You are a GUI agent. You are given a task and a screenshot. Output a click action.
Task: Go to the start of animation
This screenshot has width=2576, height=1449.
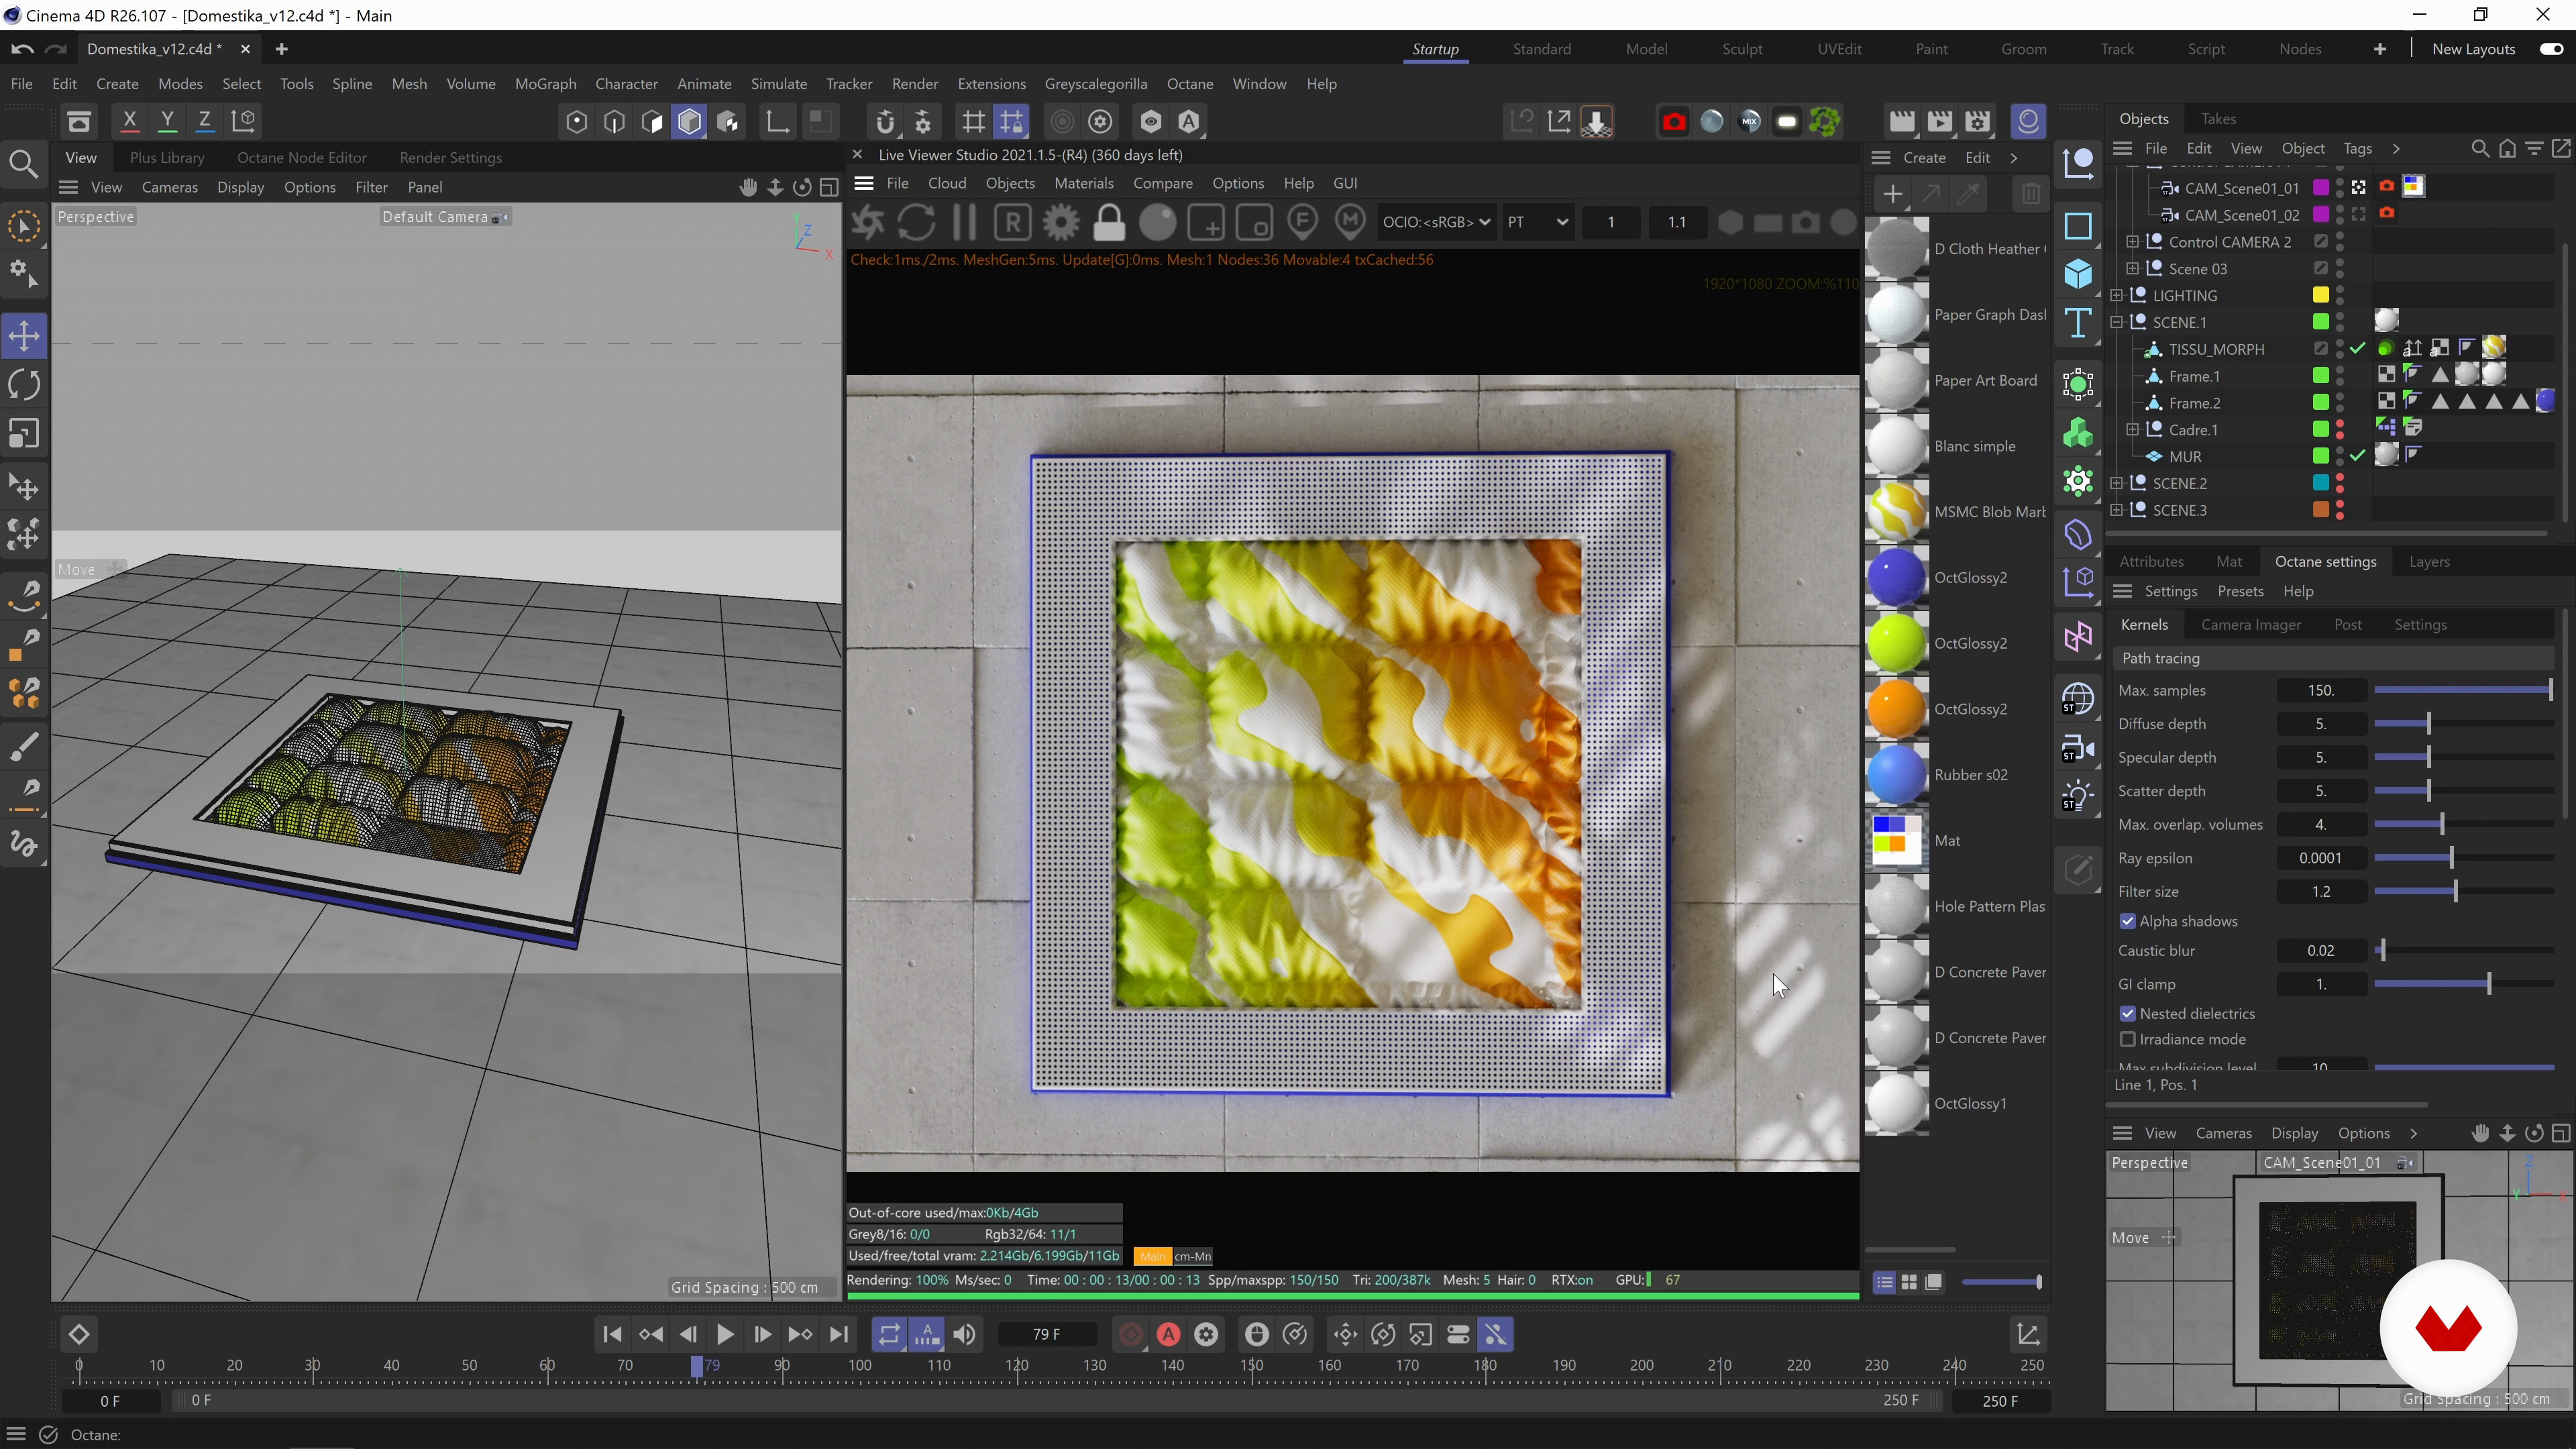612,1334
